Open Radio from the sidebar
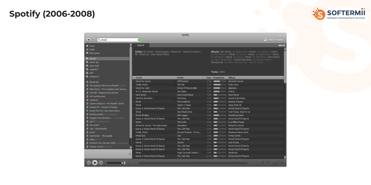The width and height of the screenshot is (371, 185). coord(92,49)
